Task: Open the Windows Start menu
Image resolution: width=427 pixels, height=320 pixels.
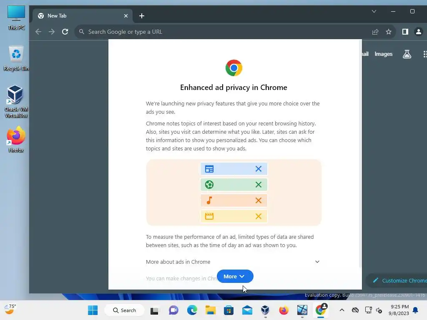Action: (93, 310)
